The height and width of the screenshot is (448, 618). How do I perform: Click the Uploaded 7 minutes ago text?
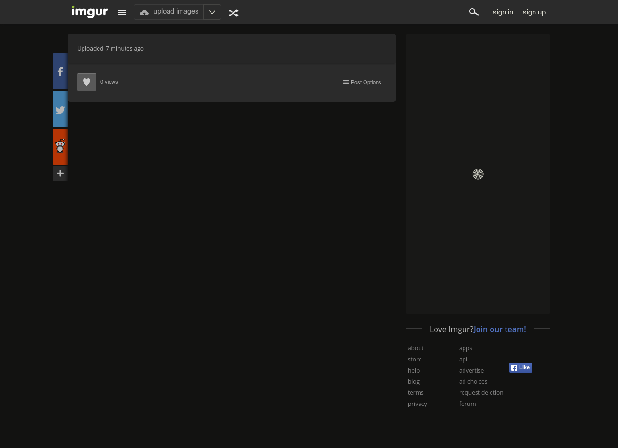(x=111, y=49)
